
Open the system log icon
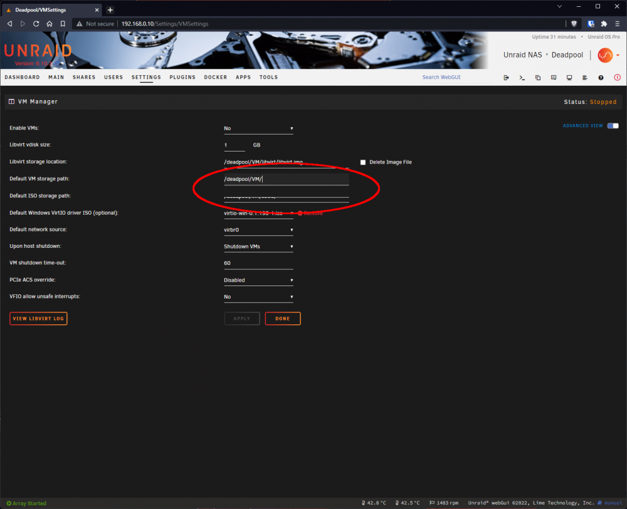(584, 78)
